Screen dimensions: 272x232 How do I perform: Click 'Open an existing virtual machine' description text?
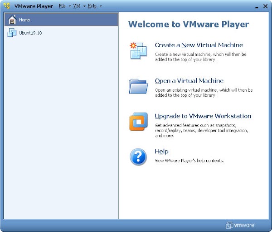tap(204, 93)
